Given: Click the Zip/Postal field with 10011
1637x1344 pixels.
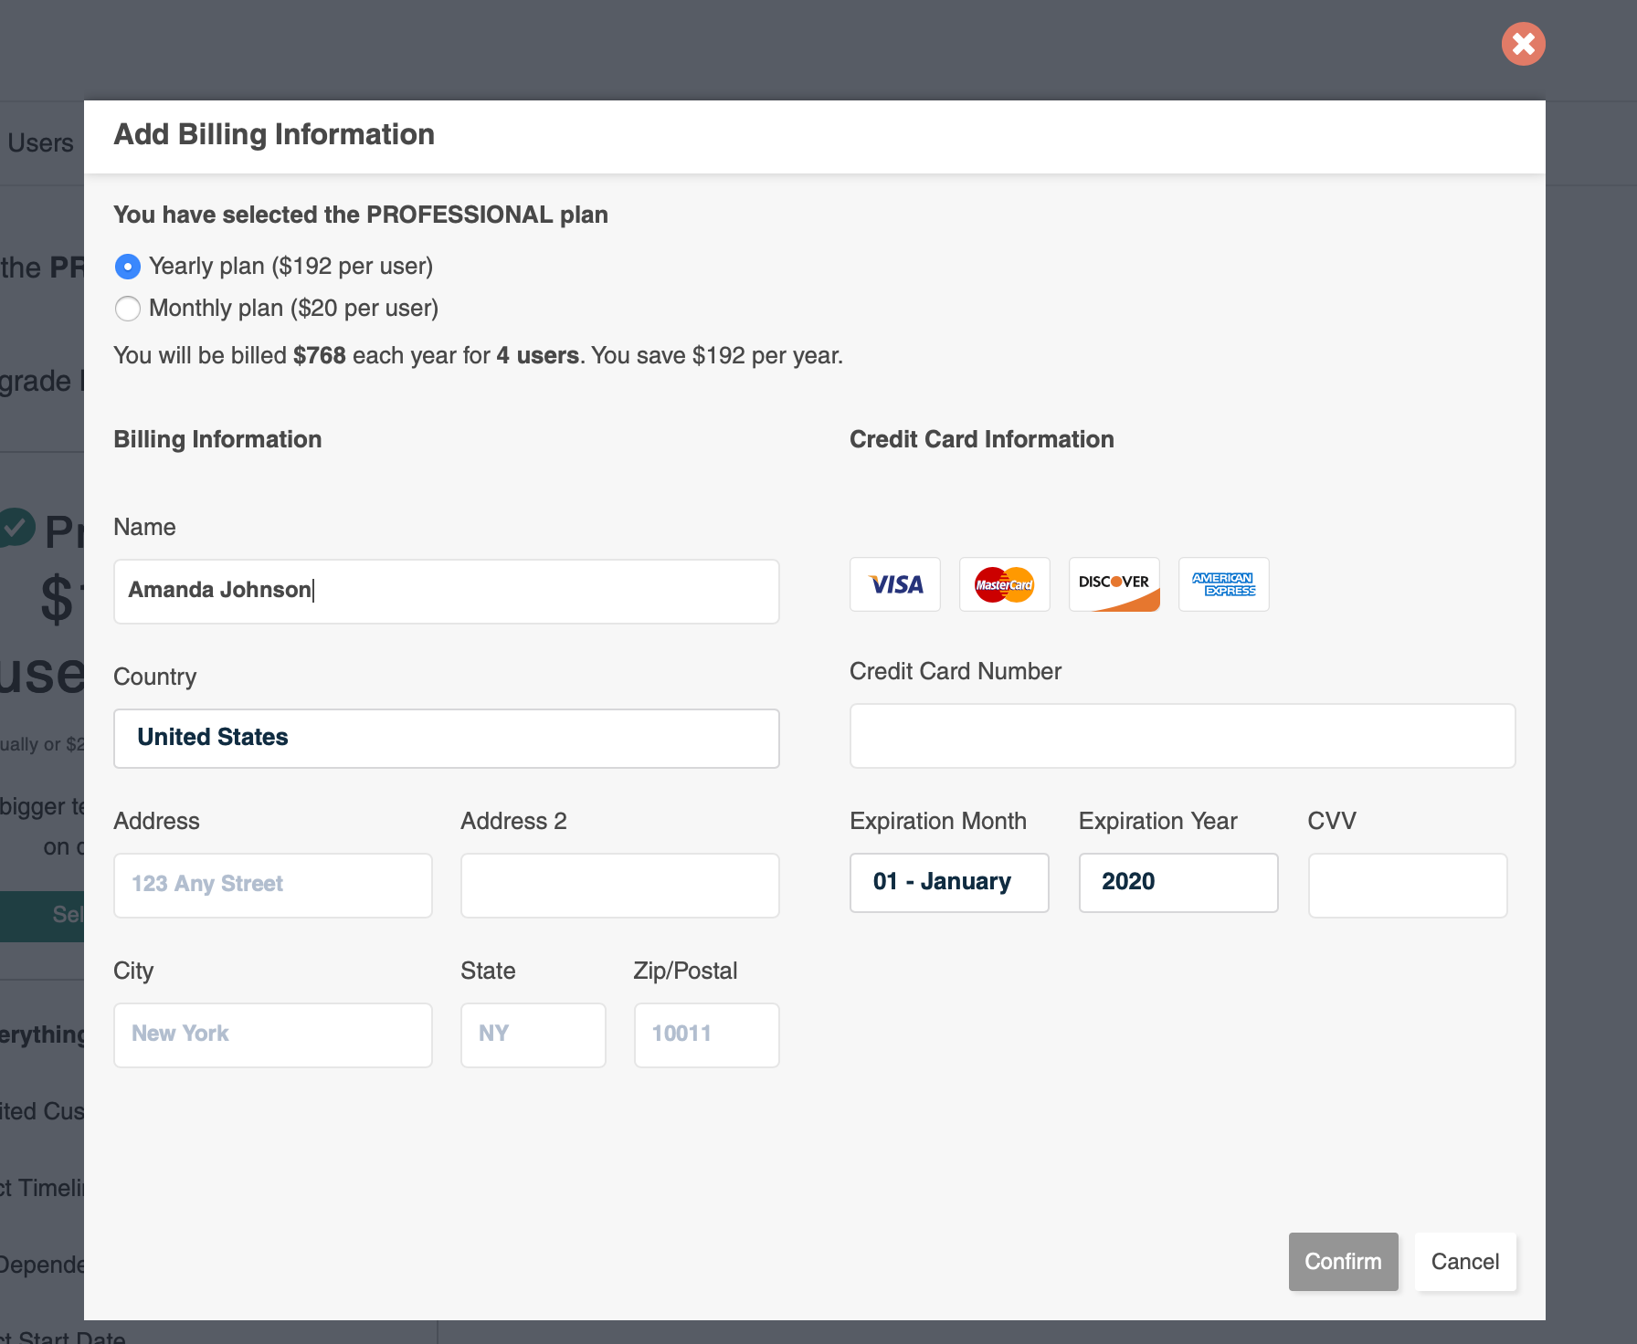Looking at the screenshot, I should tap(706, 1034).
